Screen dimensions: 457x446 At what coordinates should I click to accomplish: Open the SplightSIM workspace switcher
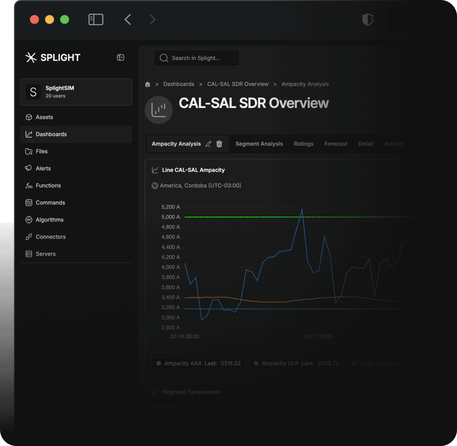[76, 92]
